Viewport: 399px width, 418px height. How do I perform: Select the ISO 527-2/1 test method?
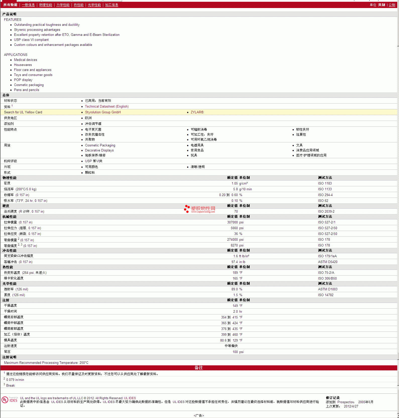click(x=326, y=222)
